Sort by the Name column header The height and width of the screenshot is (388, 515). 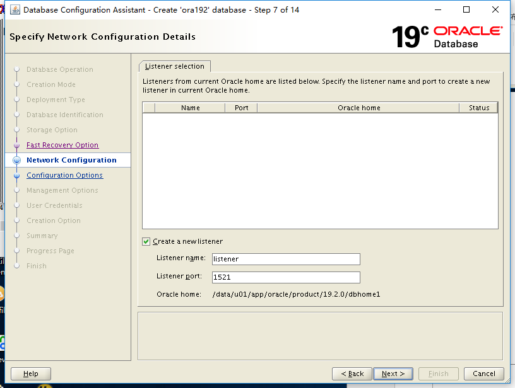point(190,108)
